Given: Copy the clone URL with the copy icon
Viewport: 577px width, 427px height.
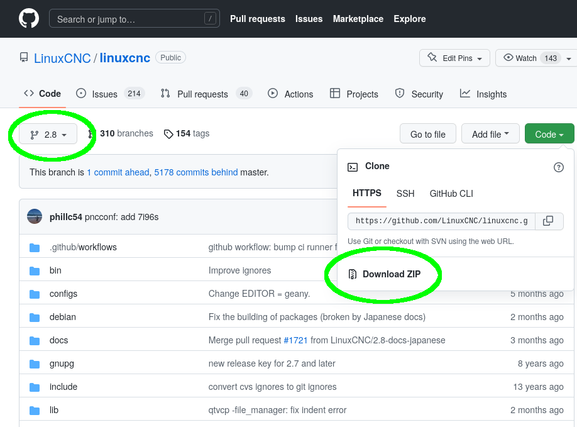Looking at the screenshot, I should click(x=548, y=221).
